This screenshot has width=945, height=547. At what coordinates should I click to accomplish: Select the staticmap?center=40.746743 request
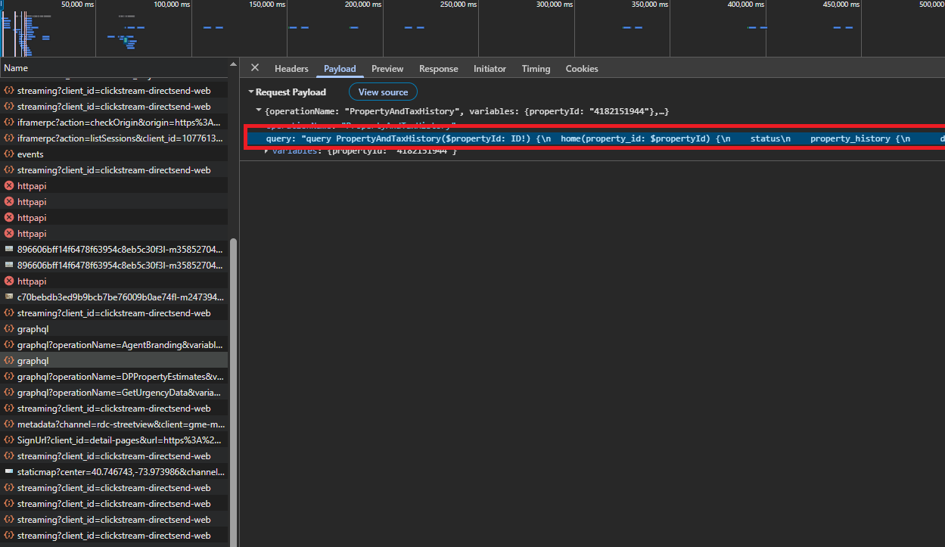pyautogui.click(x=113, y=472)
